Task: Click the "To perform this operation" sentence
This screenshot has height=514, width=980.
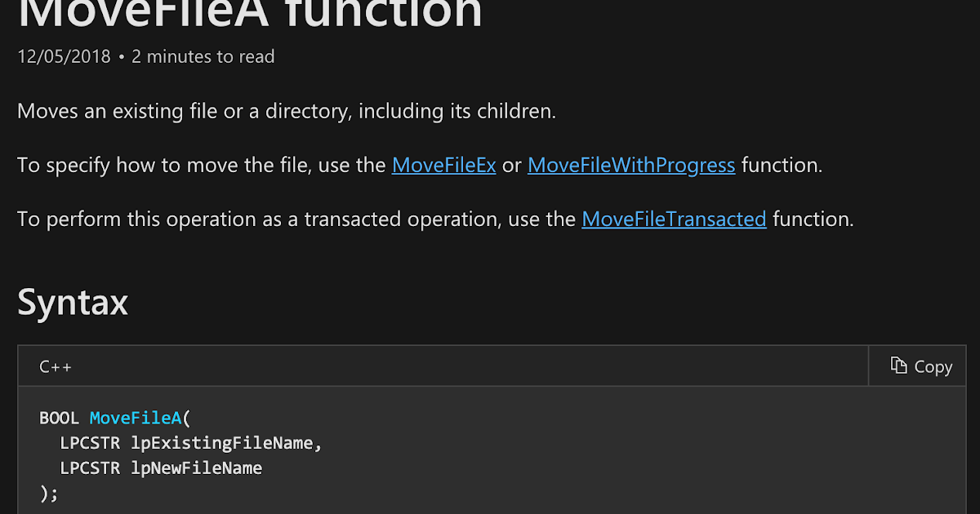Action: 435,219
